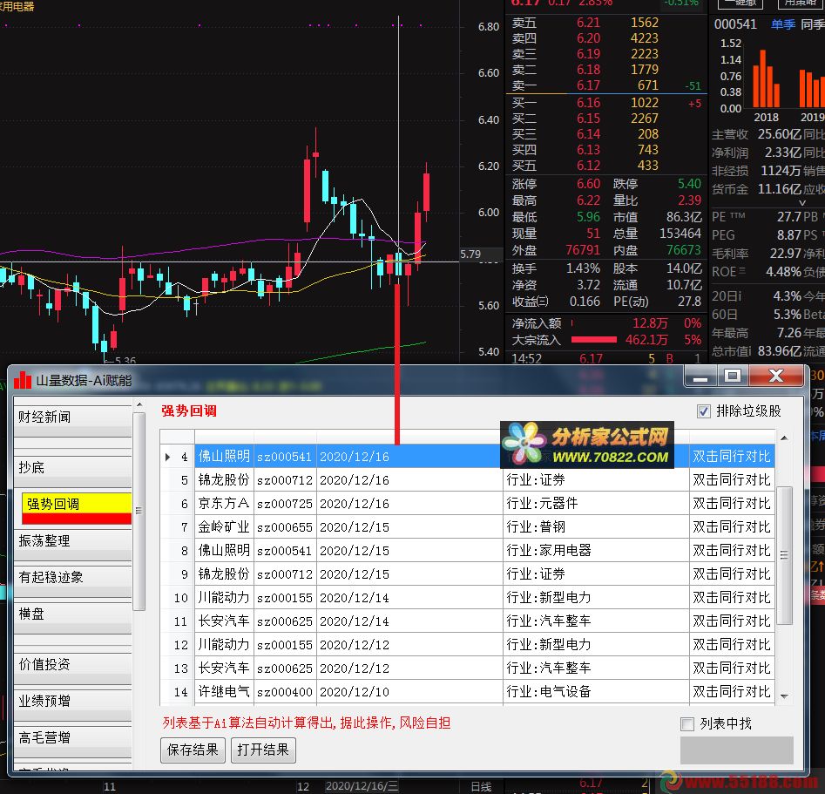Click the results table scrollbar thumb
The height and width of the screenshot is (794, 825).
(784, 555)
